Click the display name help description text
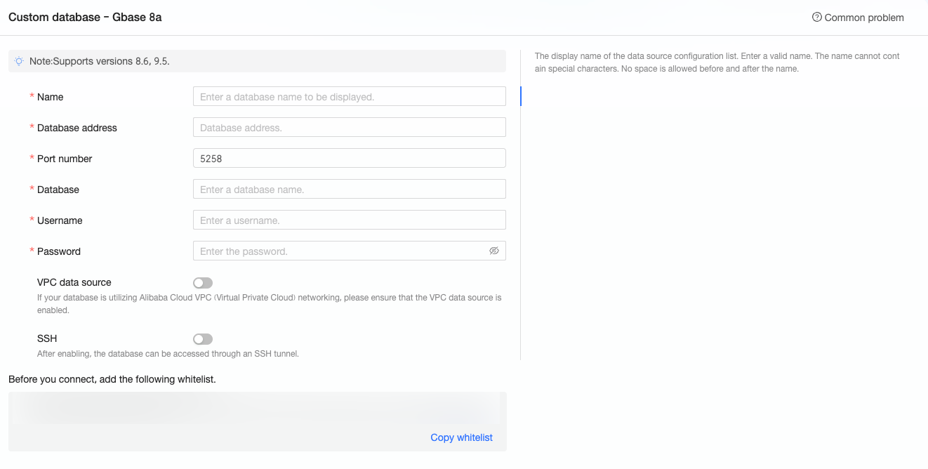 tap(716, 62)
